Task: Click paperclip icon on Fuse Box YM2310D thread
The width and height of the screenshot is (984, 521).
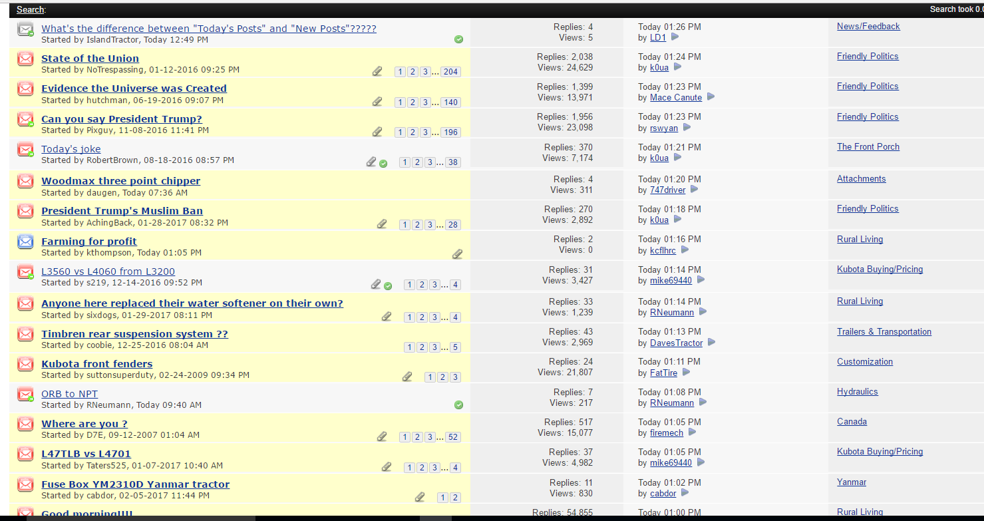Action: coord(420,497)
